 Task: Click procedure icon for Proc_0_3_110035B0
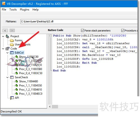coord(17,69)
